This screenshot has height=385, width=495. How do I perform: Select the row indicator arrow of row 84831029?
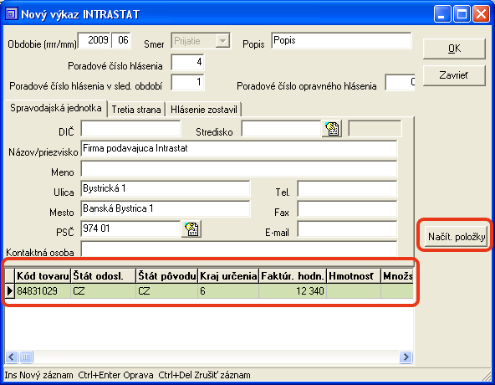coord(10,290)
